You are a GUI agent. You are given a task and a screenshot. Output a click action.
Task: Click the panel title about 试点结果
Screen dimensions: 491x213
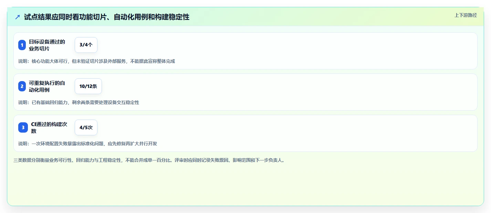point(107,17)
